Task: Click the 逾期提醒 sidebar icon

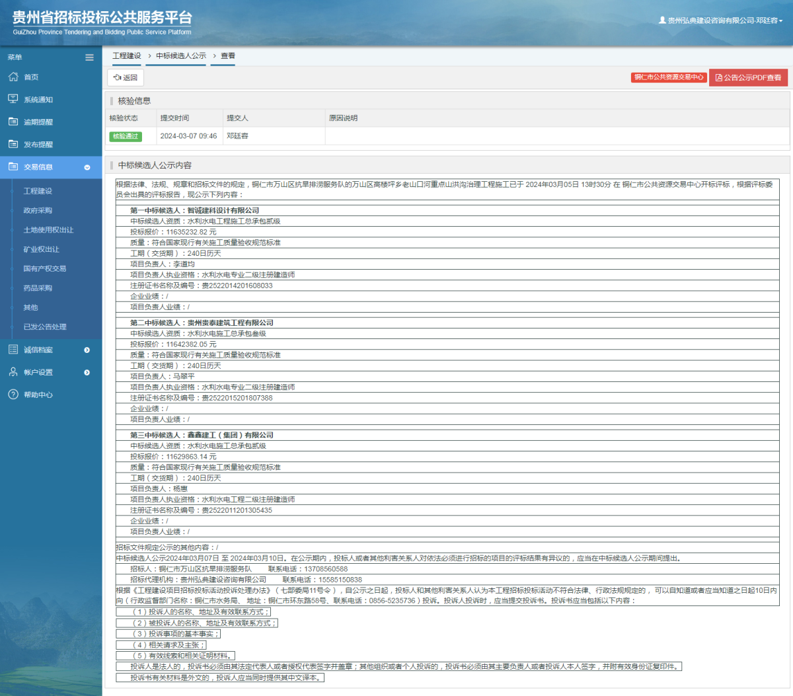Action: [13, 122]
